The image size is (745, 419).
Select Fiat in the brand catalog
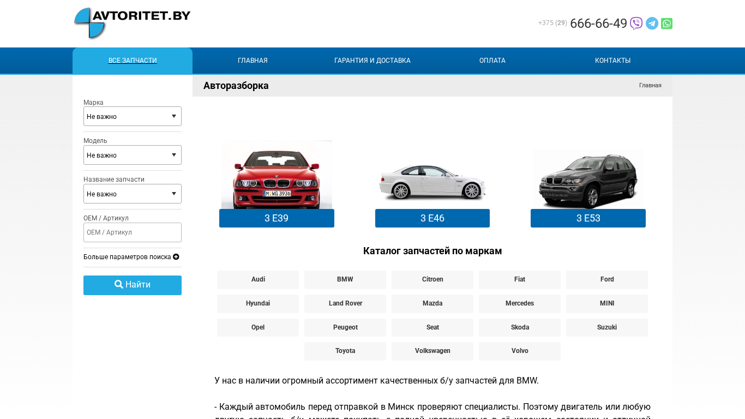(520, 280)
